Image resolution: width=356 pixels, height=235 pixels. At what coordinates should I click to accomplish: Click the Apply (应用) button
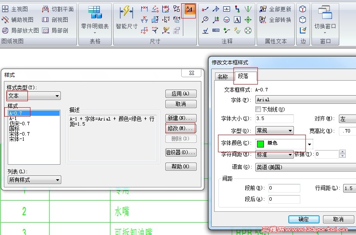coord(181,93)
